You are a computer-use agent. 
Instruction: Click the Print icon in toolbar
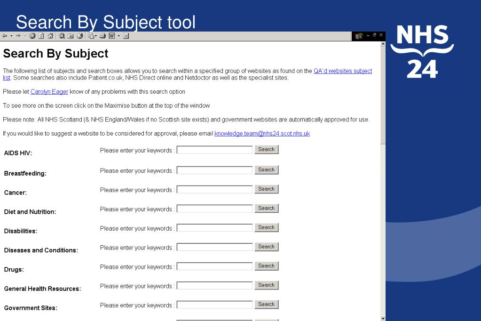point(103,36)
